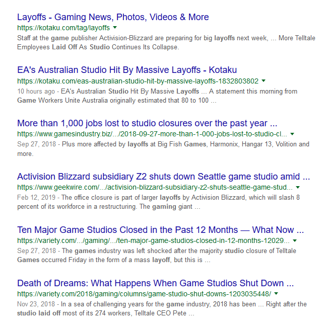
Task: Click the snippet mentioning Telltale CEO Pete
Action: (161, 308)
